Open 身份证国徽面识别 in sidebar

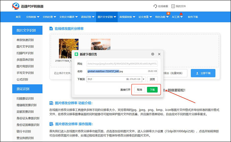pos(28,125)
